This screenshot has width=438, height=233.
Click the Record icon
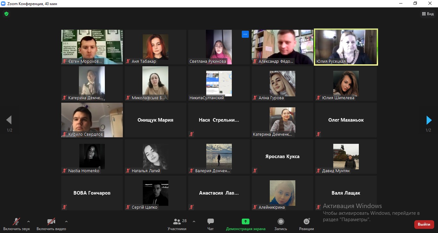point(281,224)
